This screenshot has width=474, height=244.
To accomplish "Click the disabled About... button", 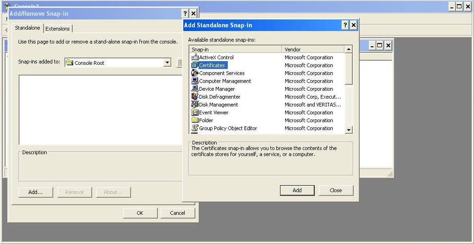I will (113, 192).
